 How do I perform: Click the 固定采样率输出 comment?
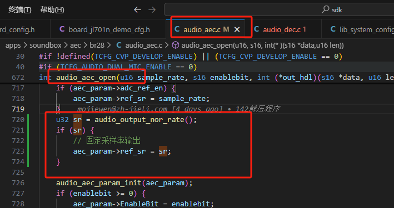pos(107,141)
